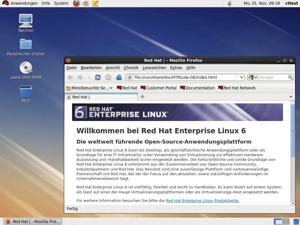The height and width of the screenshot is (225, 300).
Task: Open the search engine selector dropdown
Action: [253, 77]
